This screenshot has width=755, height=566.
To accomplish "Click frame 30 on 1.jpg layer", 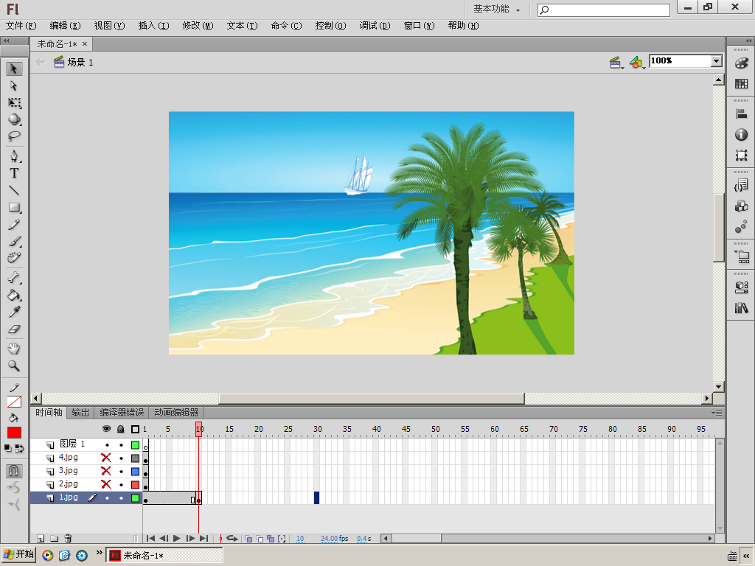I will [x=317, y=498].
